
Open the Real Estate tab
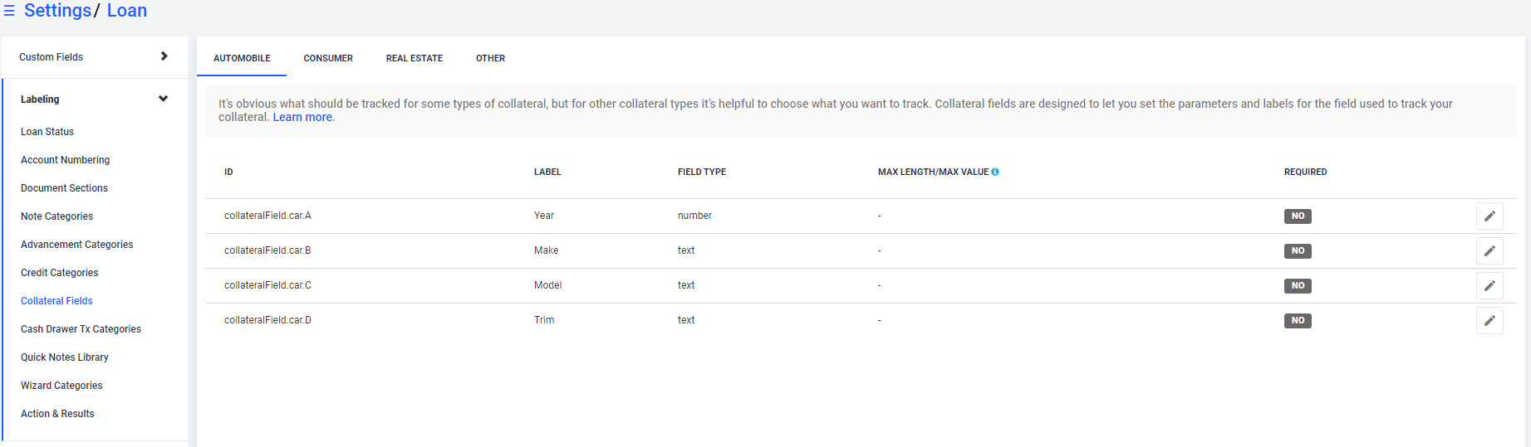click(x=415, y=58)
